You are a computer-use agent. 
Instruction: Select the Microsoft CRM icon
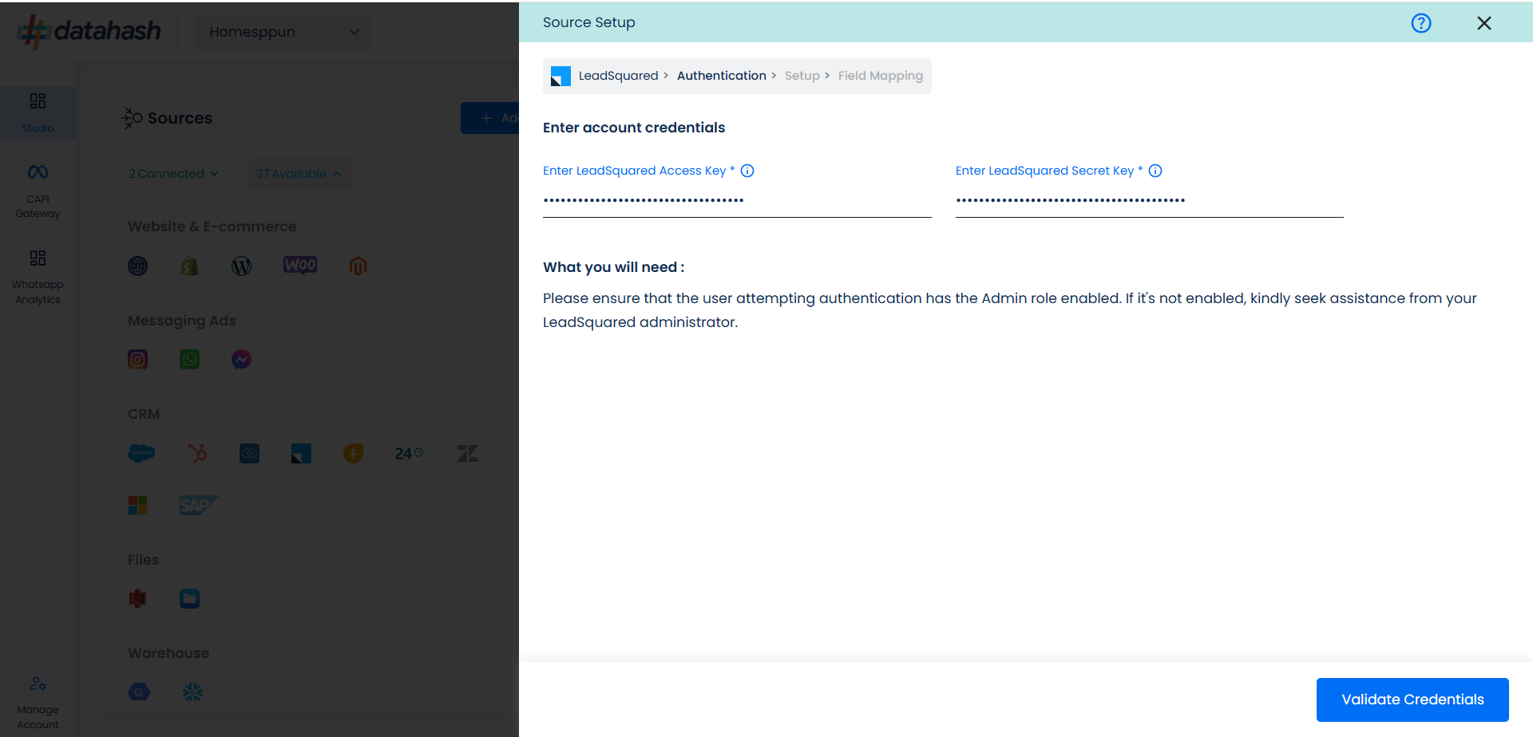(137, 505)
